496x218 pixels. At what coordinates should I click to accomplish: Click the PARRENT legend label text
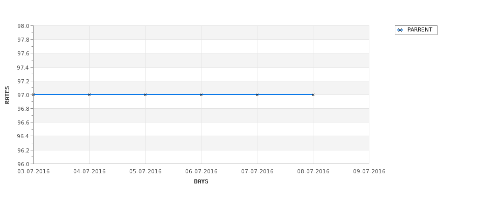point(420,29)
